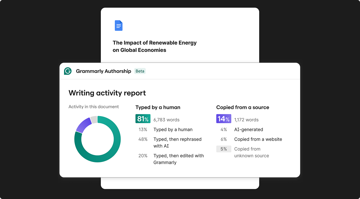
Task: Click the 'Writing activity report' heading
Action: click(107, 93)
